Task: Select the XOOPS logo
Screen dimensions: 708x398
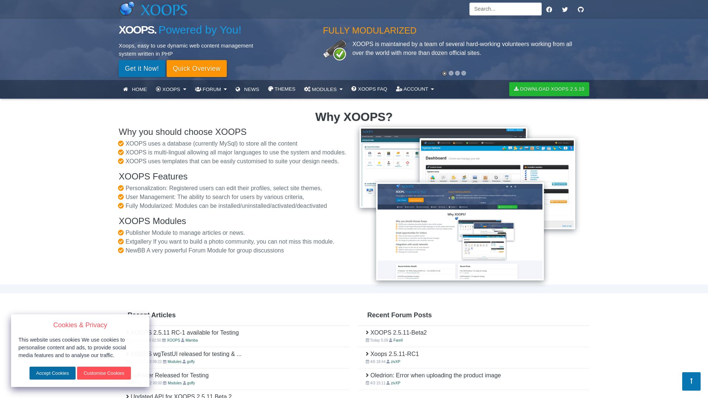Action: pos(153,9)
